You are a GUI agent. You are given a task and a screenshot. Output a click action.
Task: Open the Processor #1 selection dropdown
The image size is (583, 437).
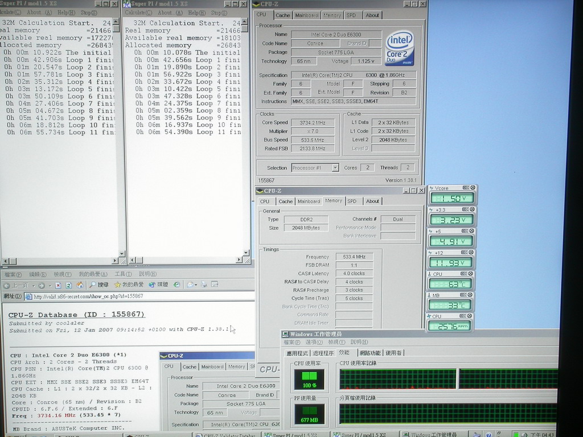(335, 168)
